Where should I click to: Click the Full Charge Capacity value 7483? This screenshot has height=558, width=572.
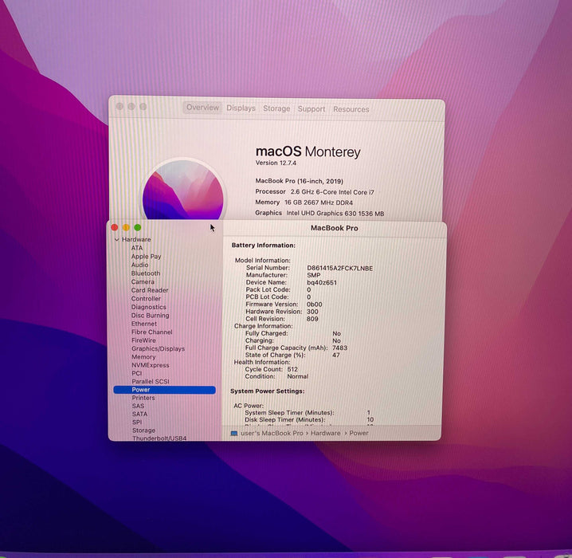339,348
